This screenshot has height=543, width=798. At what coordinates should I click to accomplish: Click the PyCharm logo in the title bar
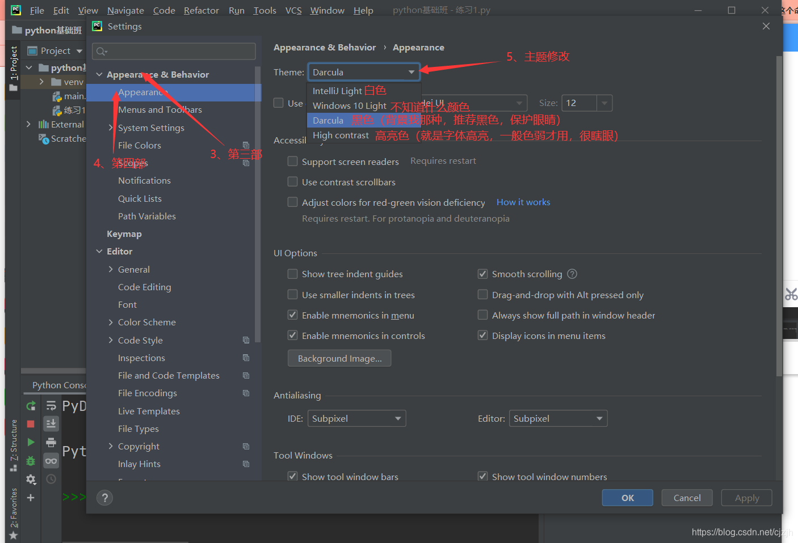pos(16,10)
